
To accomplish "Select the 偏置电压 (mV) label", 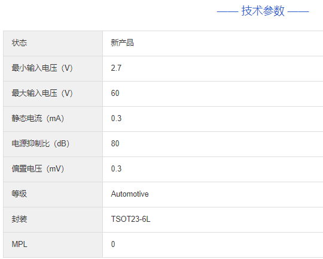I will coord(38,168).
